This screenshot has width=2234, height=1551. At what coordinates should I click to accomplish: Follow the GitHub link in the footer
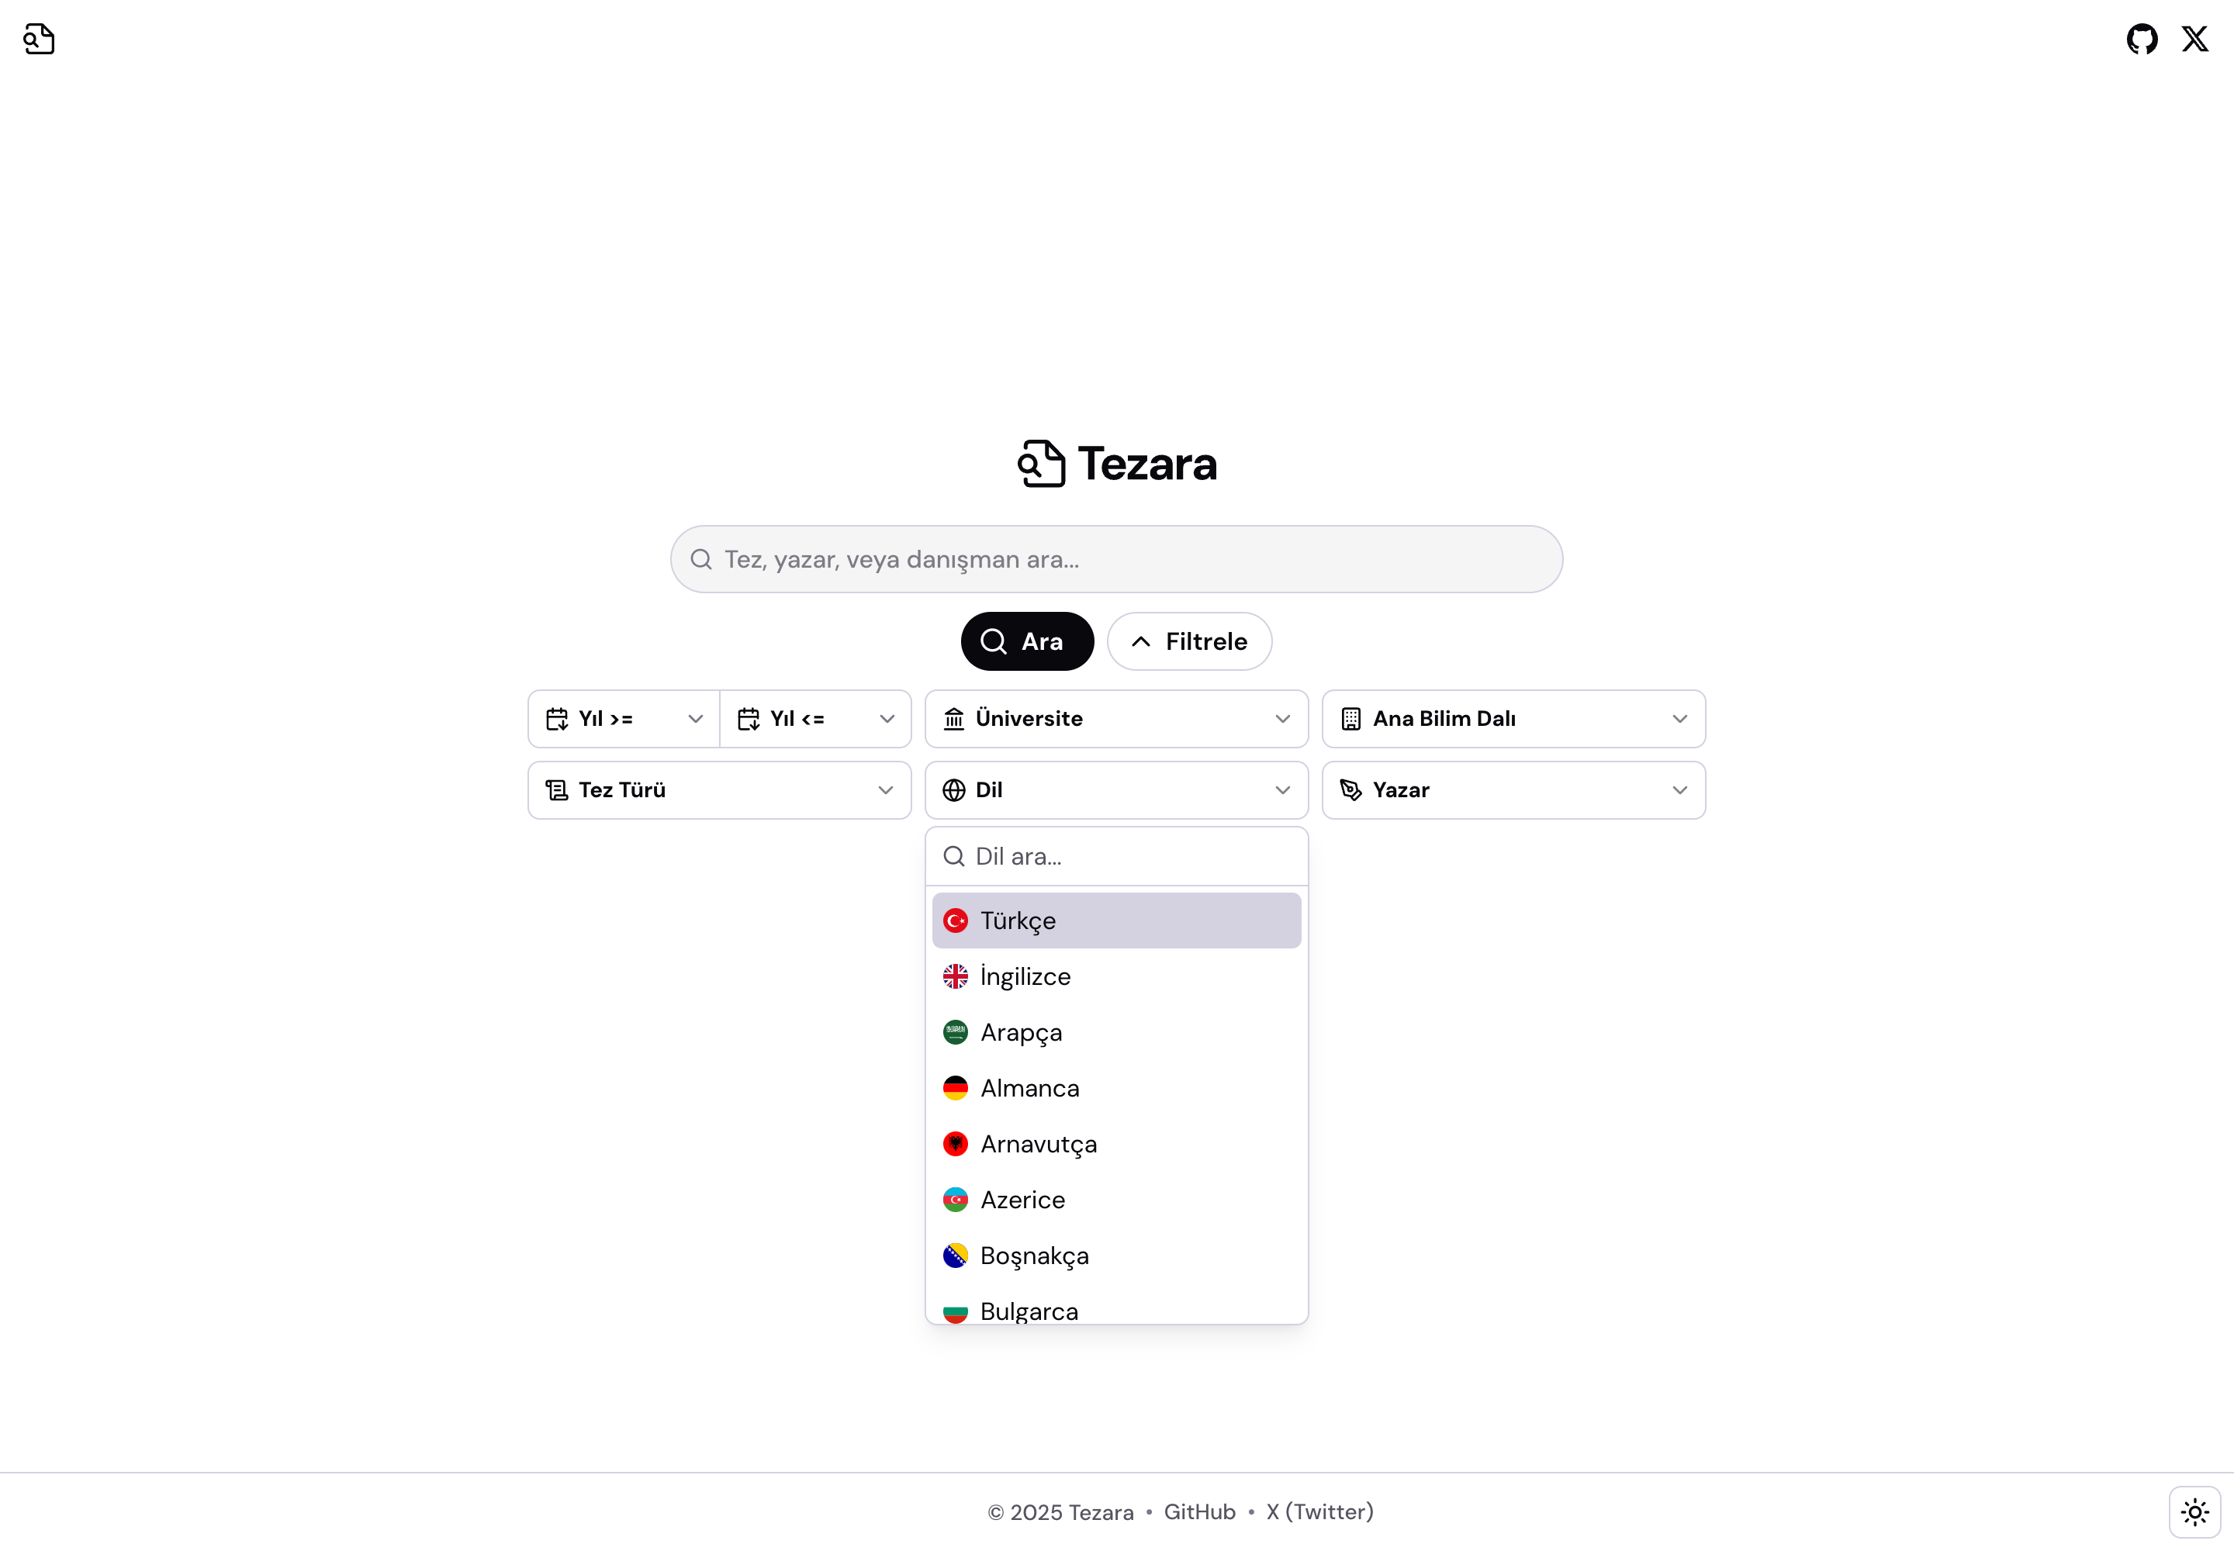[x=1200, y=1512]
